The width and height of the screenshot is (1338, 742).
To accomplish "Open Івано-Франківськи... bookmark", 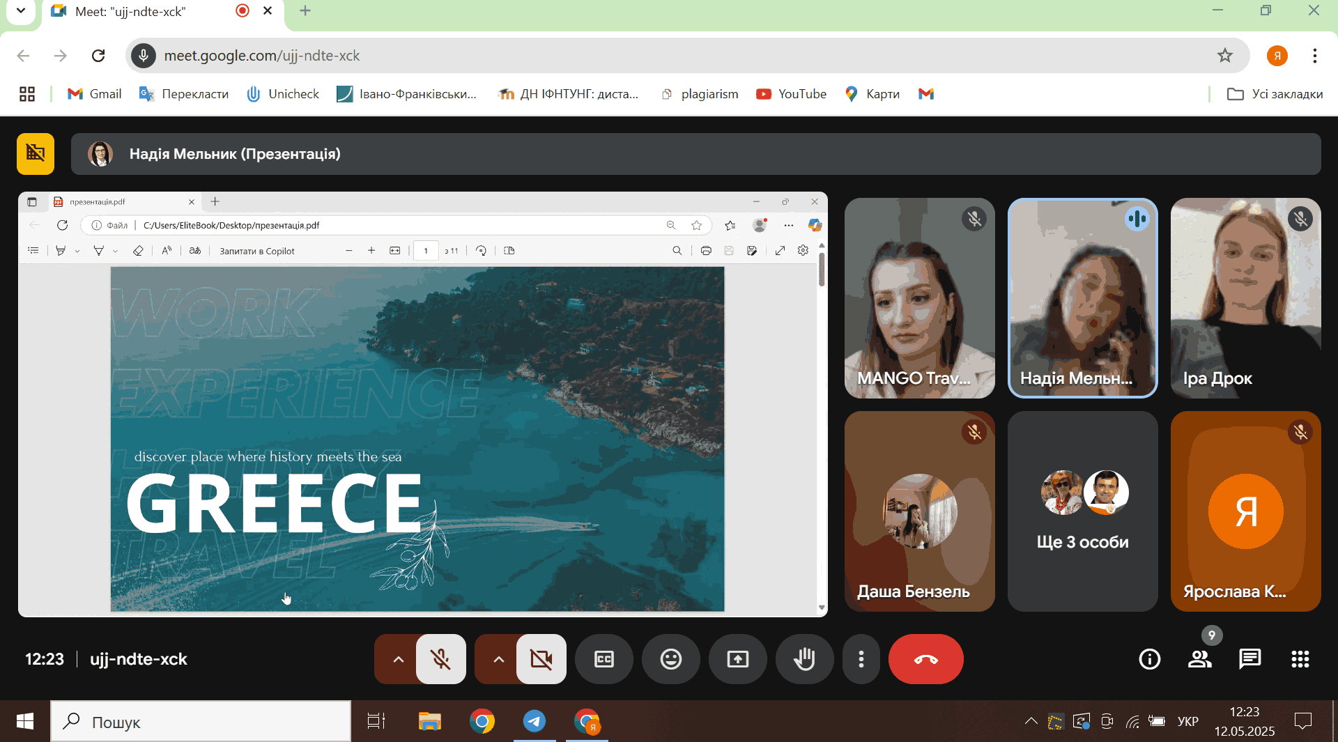I will [x=407, y=94].
